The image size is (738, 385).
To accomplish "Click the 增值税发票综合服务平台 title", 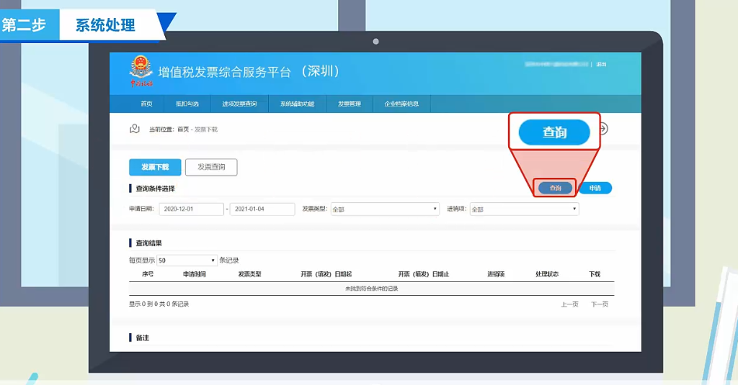I will point(225,72).
